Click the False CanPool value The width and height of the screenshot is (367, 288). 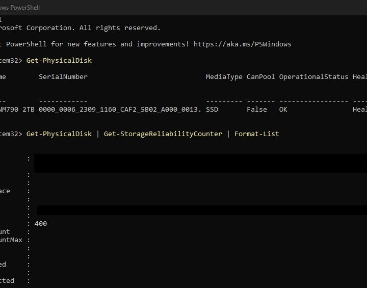(x=257, y=110)
